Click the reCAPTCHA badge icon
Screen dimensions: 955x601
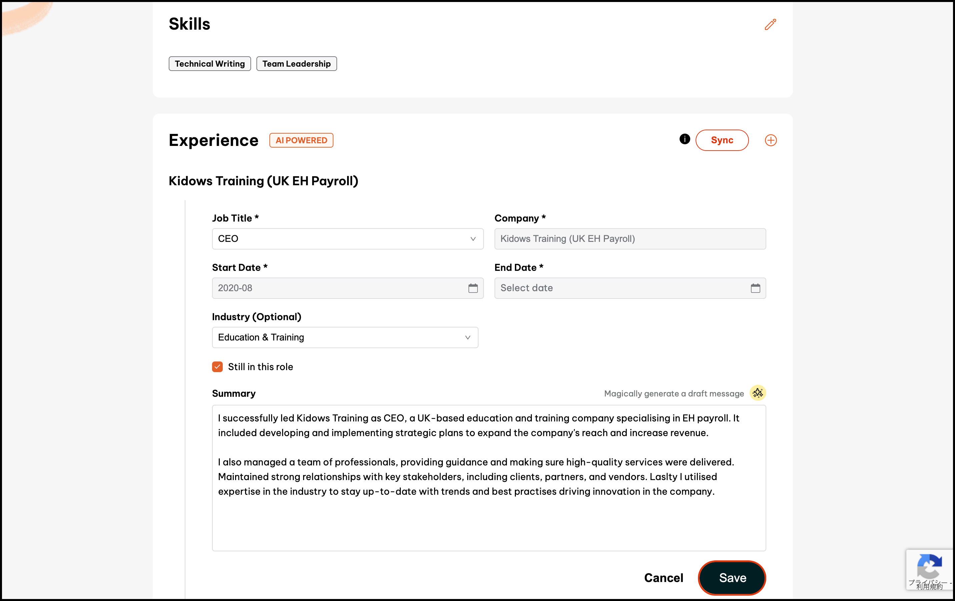(x=929, y=567)
